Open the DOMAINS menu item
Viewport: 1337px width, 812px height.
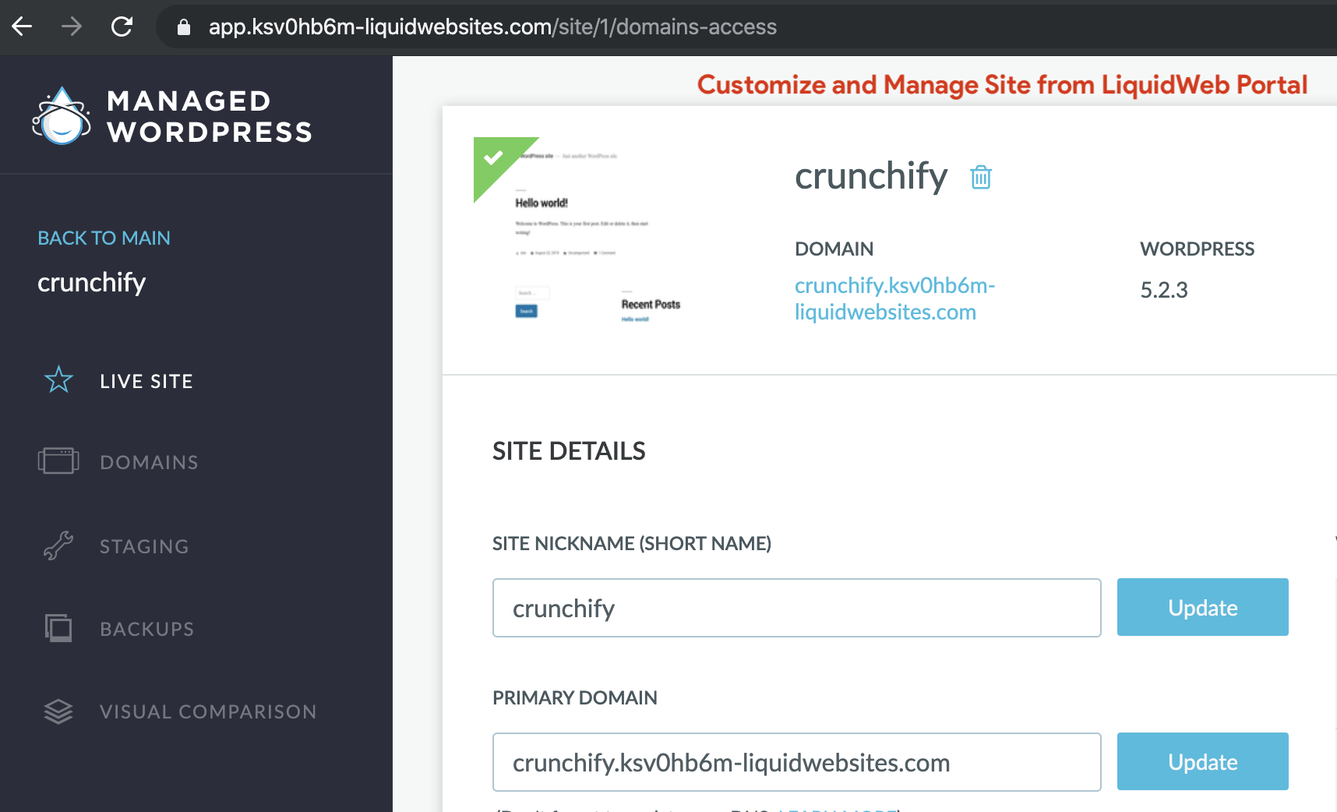[x=149, y=462]
